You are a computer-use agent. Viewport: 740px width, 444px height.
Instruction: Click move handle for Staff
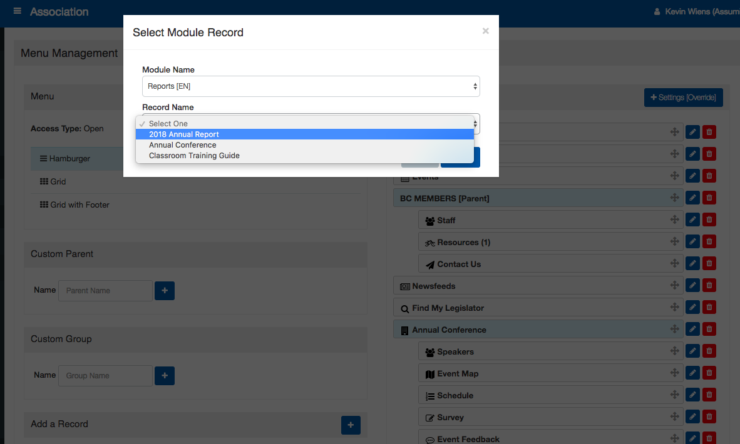[674, 219]
